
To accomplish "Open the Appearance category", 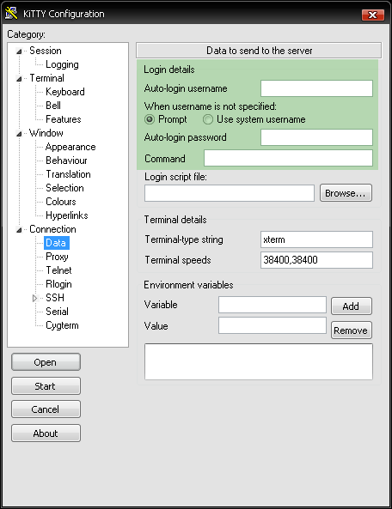I will tap(70, 147).
